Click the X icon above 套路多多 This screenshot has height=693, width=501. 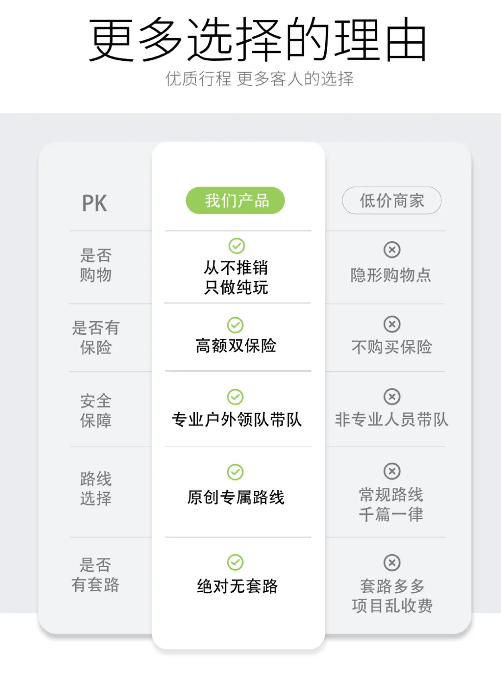click(392, 563)
